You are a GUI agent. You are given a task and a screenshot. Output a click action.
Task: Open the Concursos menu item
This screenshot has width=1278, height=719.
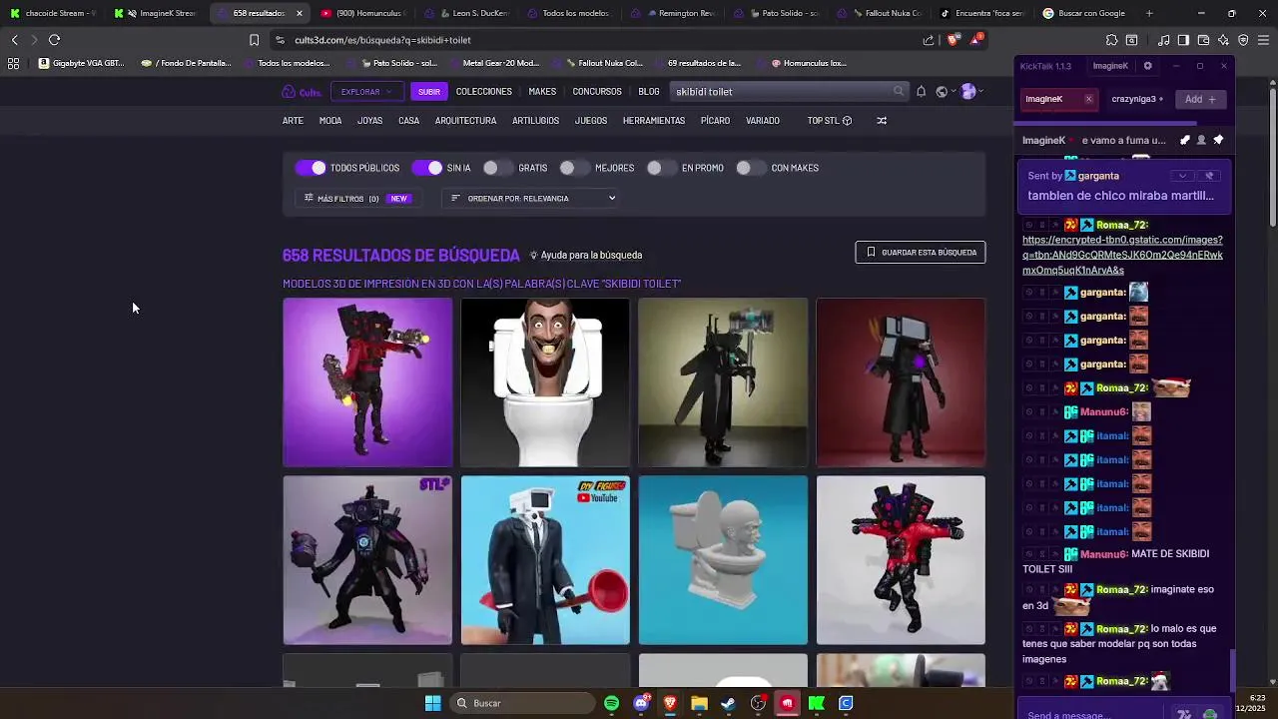(597, 92)
